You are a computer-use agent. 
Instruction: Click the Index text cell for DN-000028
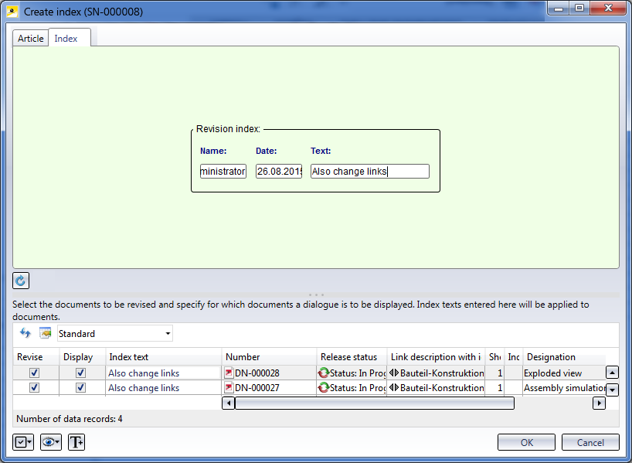(163, 373)
